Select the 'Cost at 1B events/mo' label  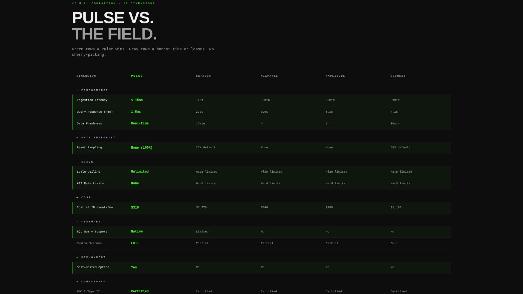click(95, 207)
